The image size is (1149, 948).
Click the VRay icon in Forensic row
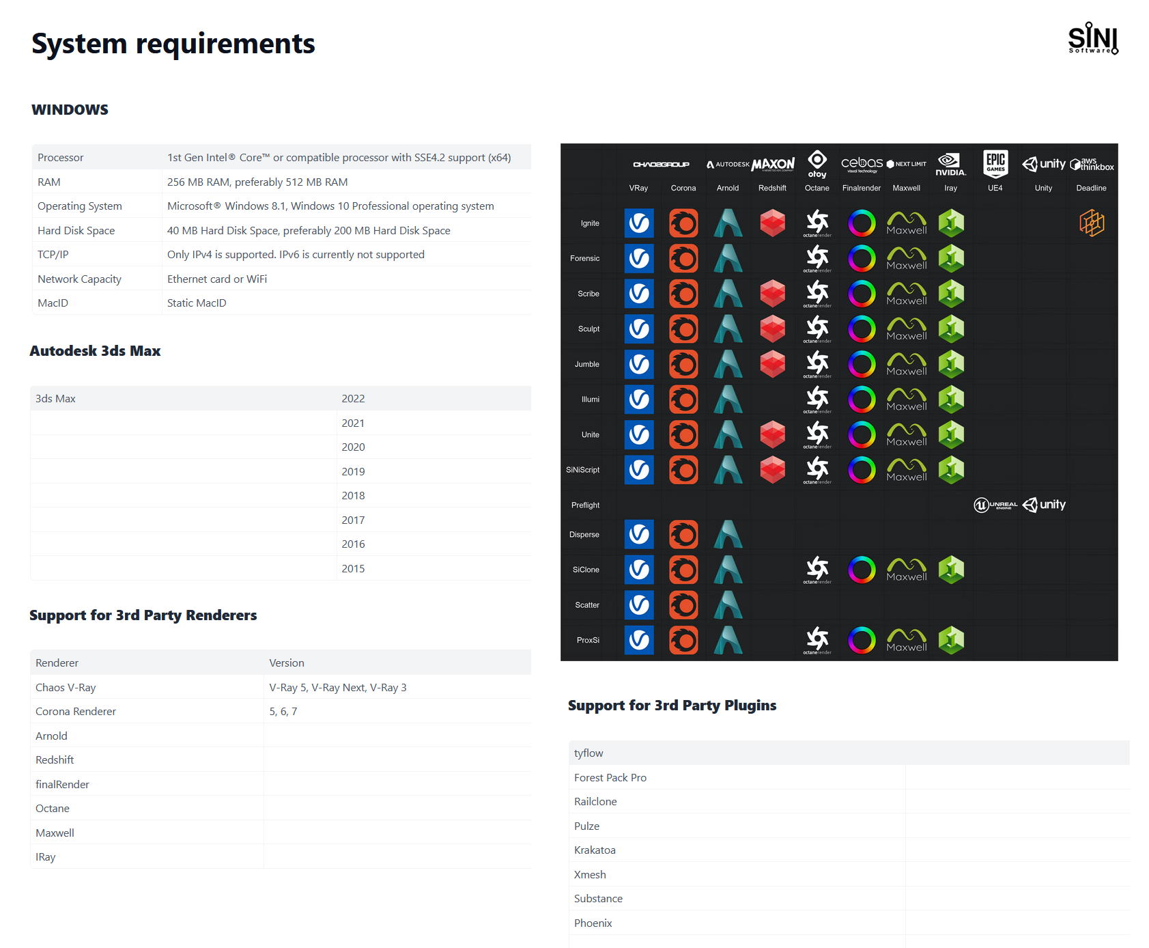[639, 259]
